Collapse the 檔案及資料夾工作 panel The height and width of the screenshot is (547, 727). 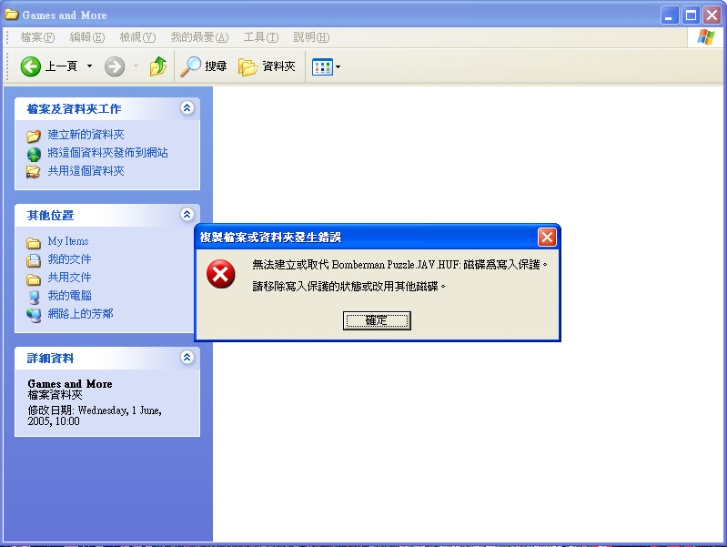click(x=187, y=108)
